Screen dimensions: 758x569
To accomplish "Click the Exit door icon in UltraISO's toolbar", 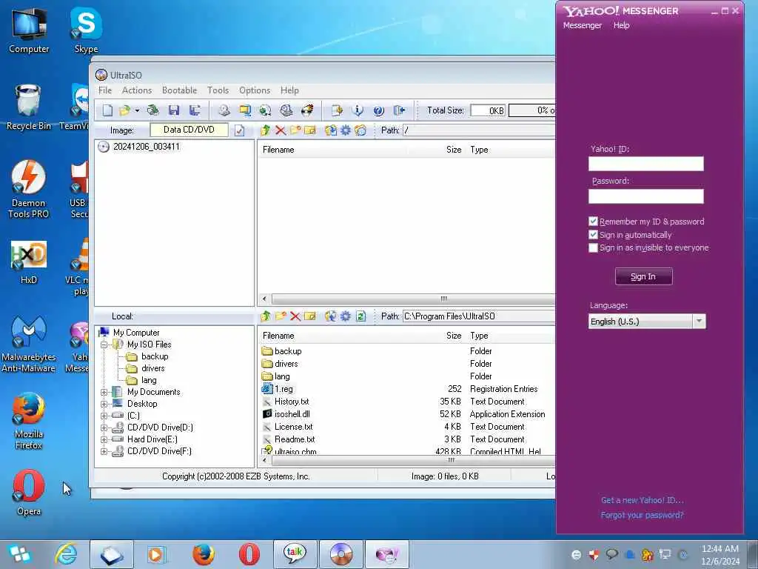I will point(399,110).
